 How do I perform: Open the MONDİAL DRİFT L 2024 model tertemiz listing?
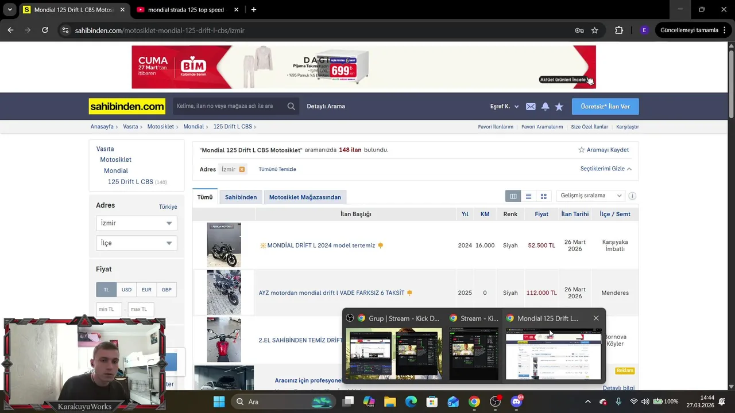coord(321,246)
